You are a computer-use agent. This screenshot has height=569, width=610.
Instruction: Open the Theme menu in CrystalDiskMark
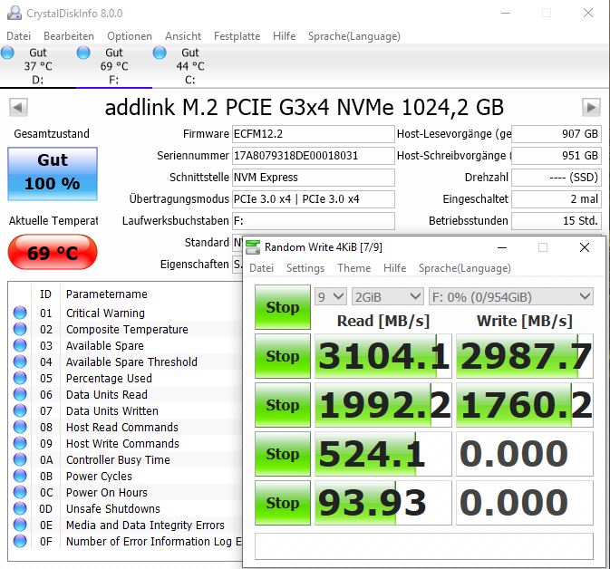point(354,268)
